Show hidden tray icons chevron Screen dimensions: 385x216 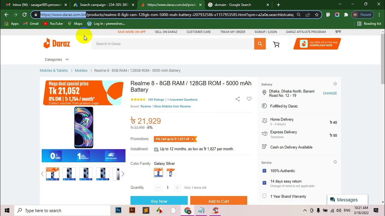coord(305,210)
